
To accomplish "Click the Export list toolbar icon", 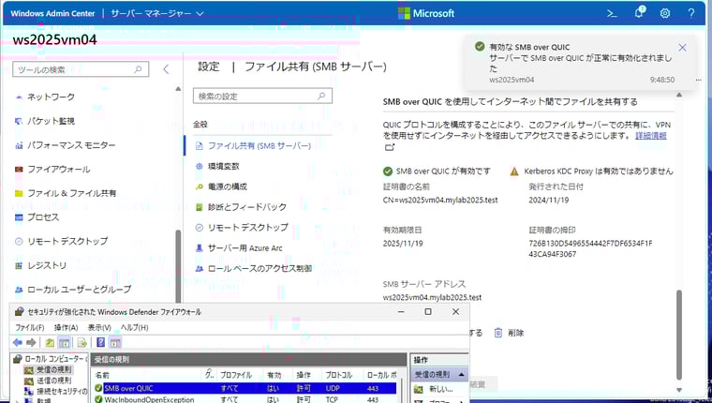I will click(x=82, y=343).
